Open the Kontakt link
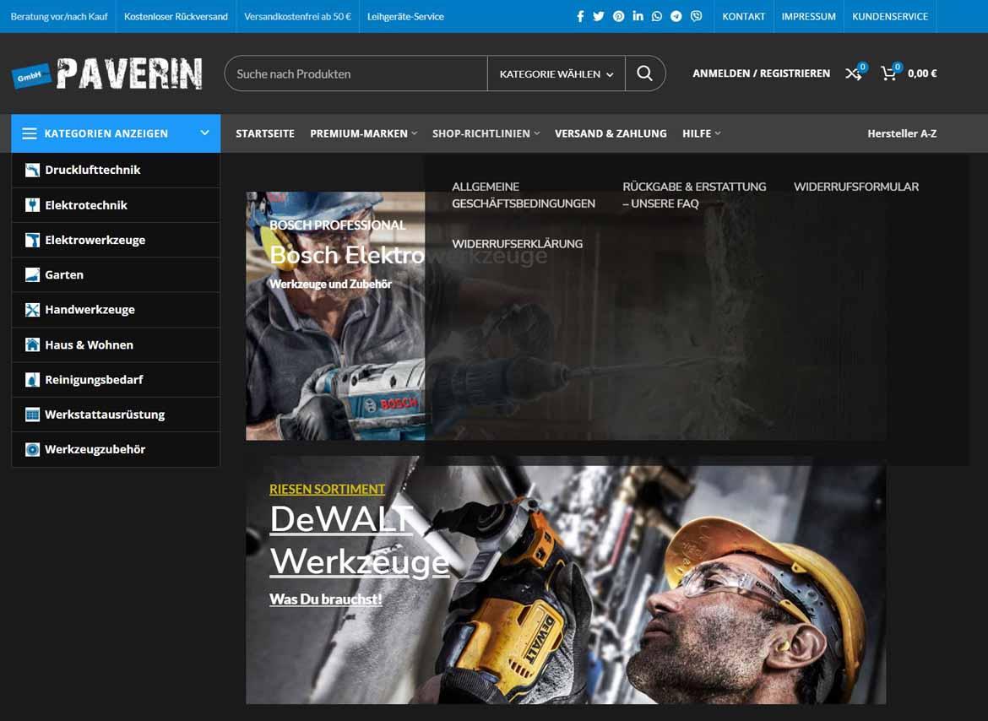 click(743, 16)
